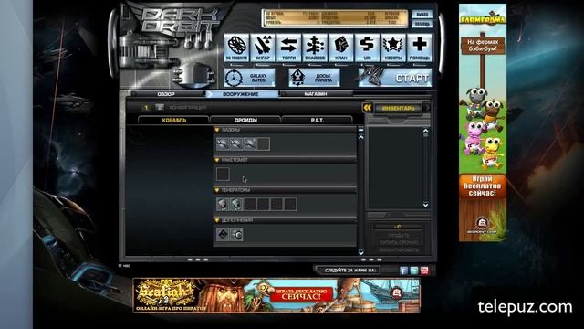Open the ПОМОЩЬ plus help icon
The height and width of the screenshot is (329, 584).
click(x=420, y=48)
